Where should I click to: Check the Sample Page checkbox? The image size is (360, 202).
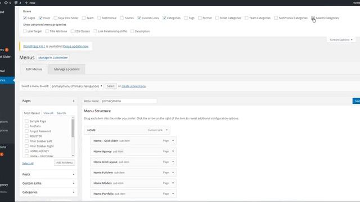[26, 121]
